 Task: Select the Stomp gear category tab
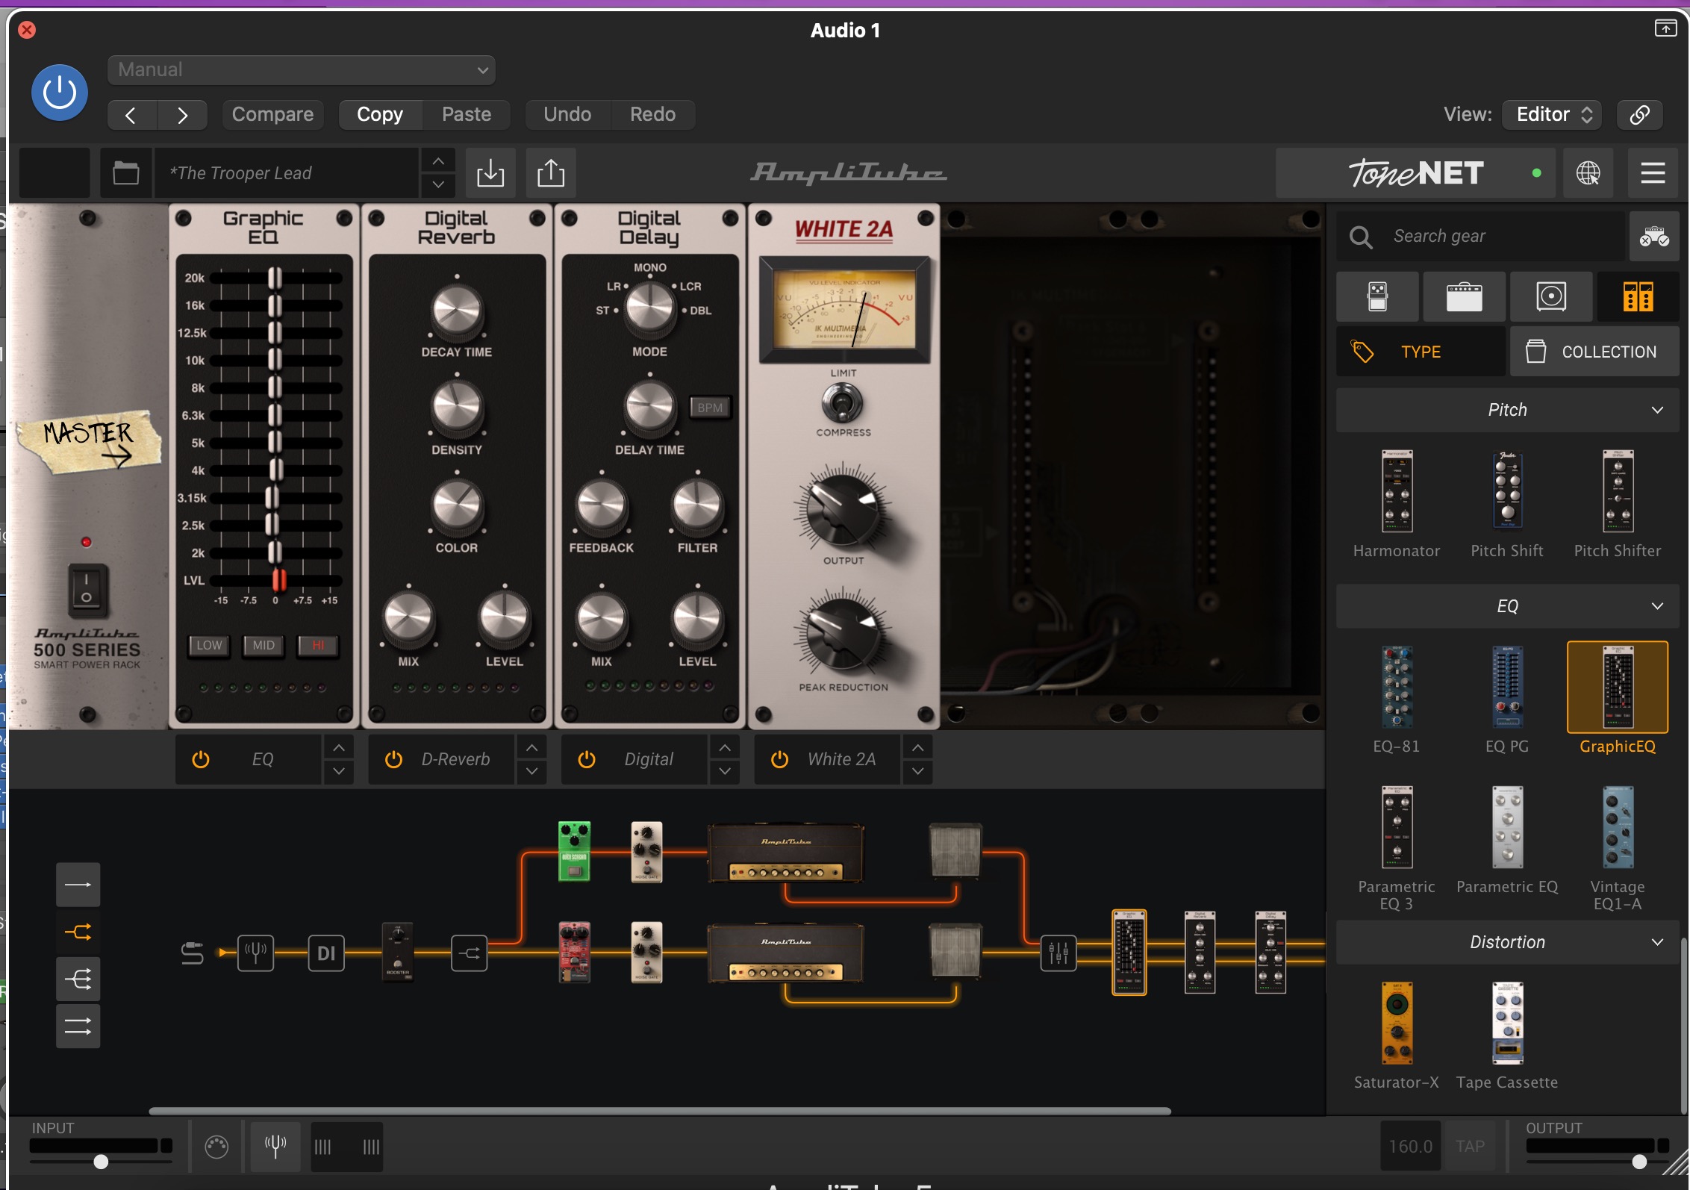1377,296
